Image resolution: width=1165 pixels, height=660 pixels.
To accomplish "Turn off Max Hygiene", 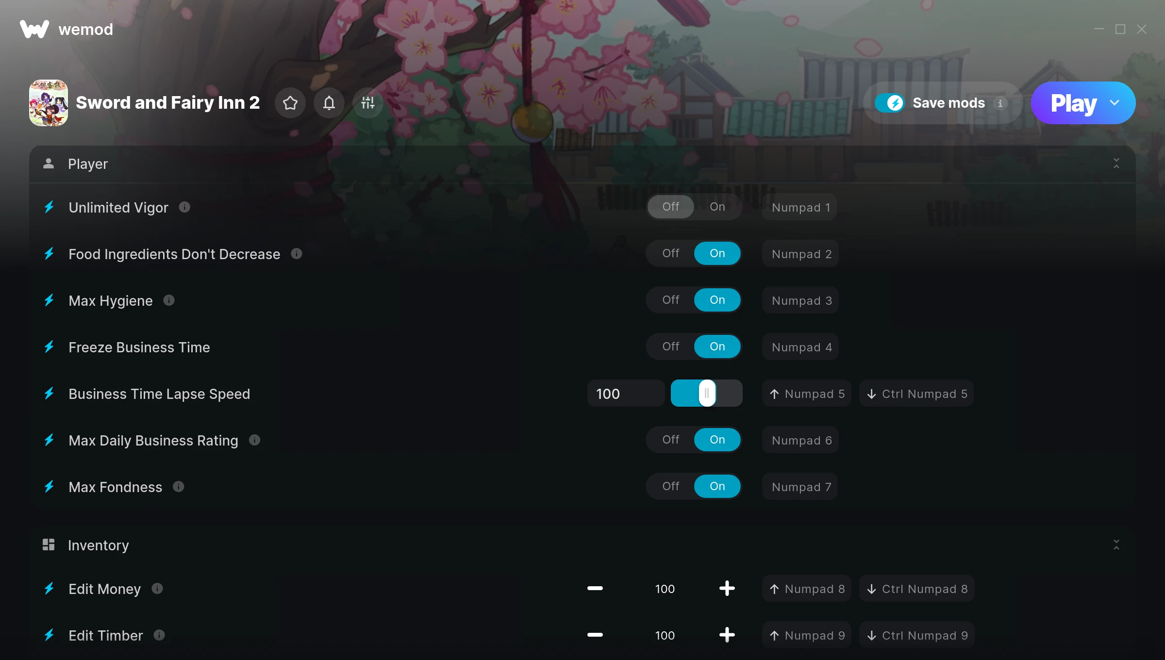I will [671, 300].
